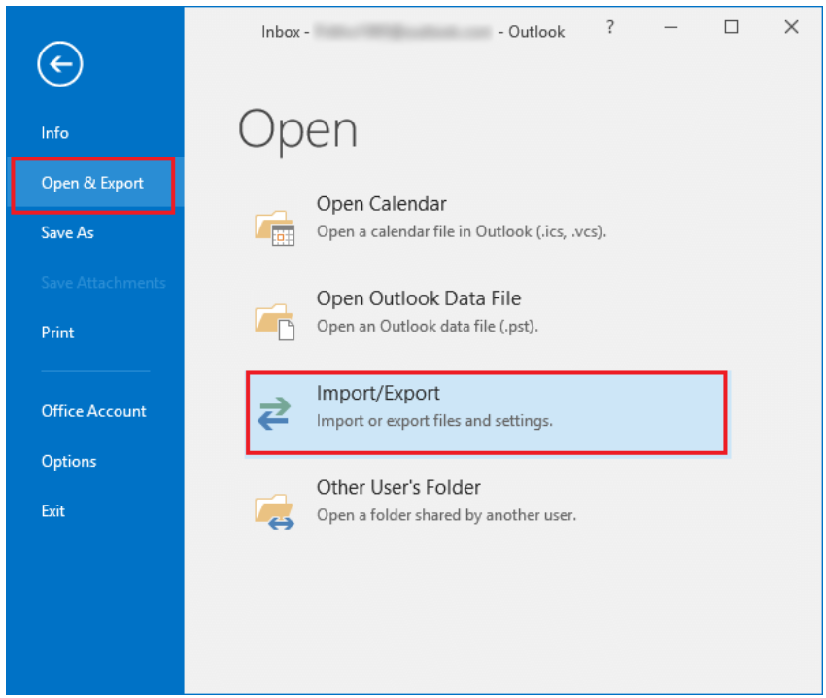826x698 pixels.
Task: Click 'Open an Outlook data file (.pst).' text
Action: tap(428, 327)
